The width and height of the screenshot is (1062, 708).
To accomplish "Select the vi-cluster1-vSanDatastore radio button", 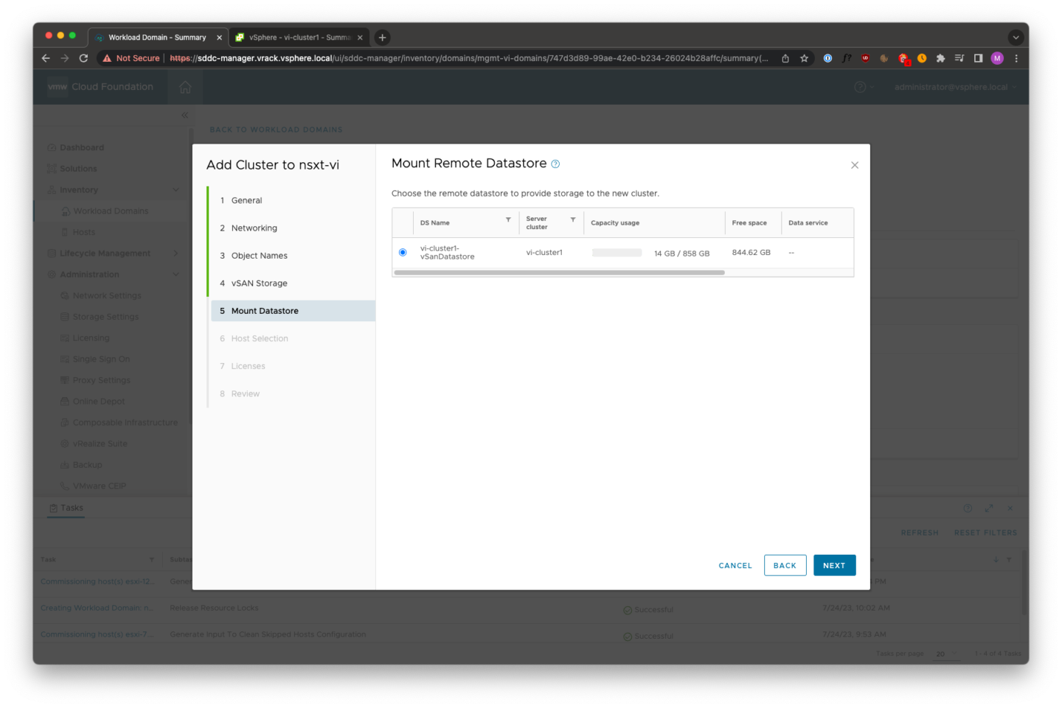I will [402, 252].
